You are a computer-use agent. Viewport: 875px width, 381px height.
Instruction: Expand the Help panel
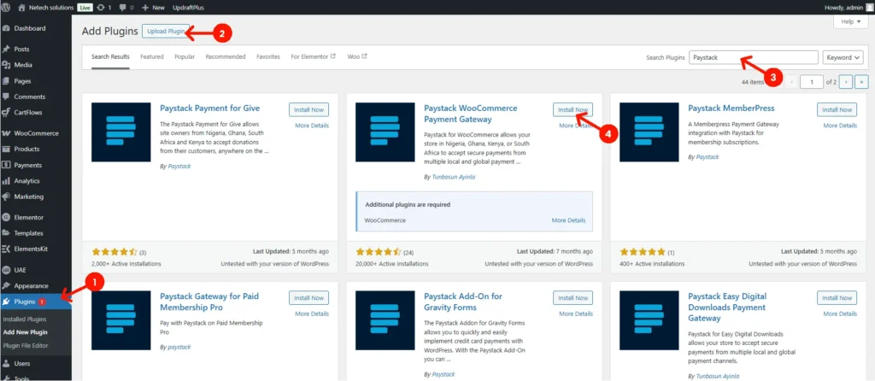click(x=851, y=21)
